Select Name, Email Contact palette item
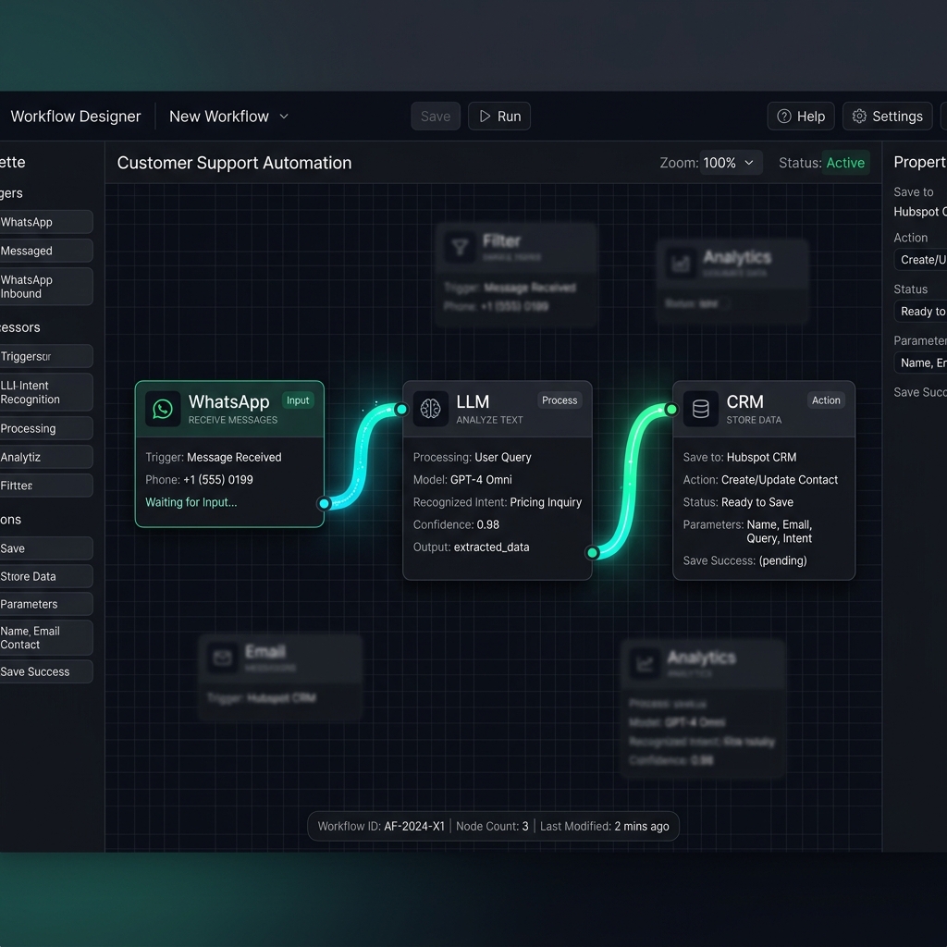 [x=46, y=637]
